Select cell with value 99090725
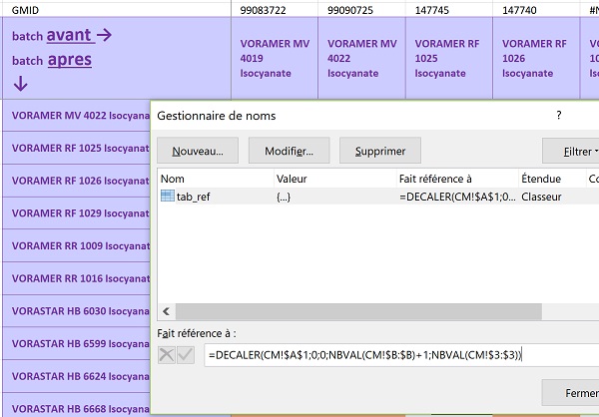Viewport: 599px width, 417px height. coord(361,10)
